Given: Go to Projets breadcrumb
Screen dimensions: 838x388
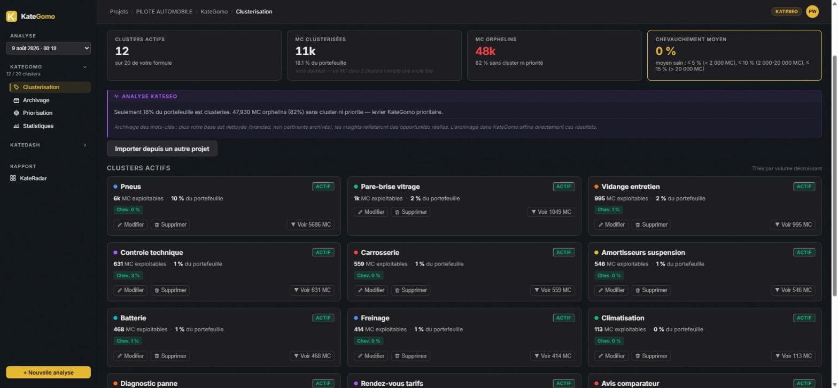Looking at the screenshot, I should coord(119,11).
